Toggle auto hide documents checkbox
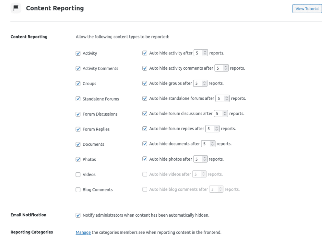The height and width of the screenshot is (238, 332). coord(145,144)
